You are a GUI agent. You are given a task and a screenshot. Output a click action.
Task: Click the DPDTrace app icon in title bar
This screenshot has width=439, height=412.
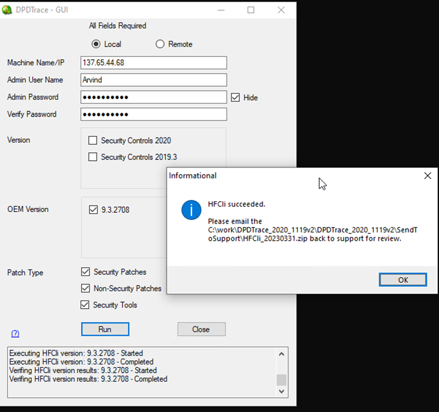(7, 10)
